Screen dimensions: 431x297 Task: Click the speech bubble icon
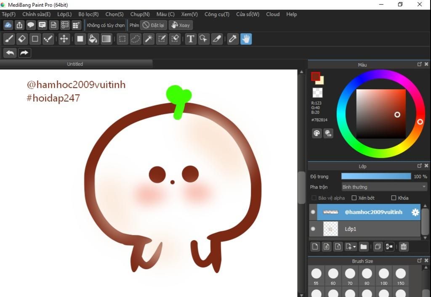pos(31,25)
